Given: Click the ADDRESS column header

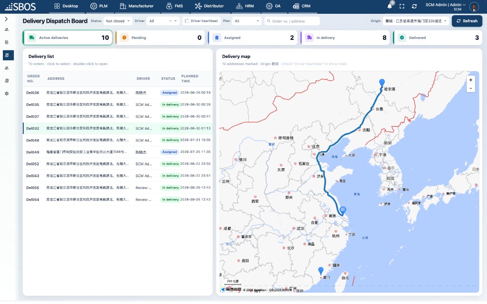Looking at the screenshot, I should (x=56, y=79).
